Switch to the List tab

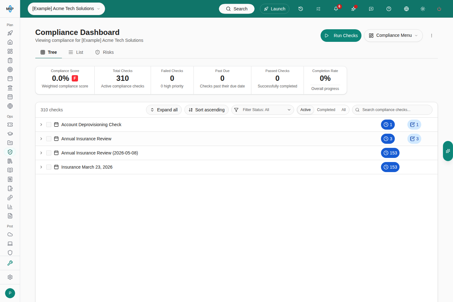tap(76, 52)
